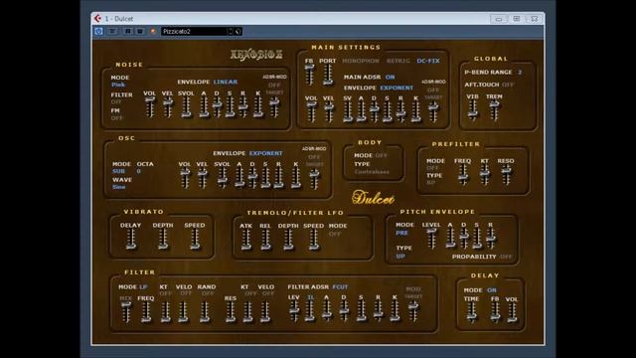Toggle Noise ADSR-MOD OFF
This screenshot has height=358, width=636.
(x=274, y=85)
